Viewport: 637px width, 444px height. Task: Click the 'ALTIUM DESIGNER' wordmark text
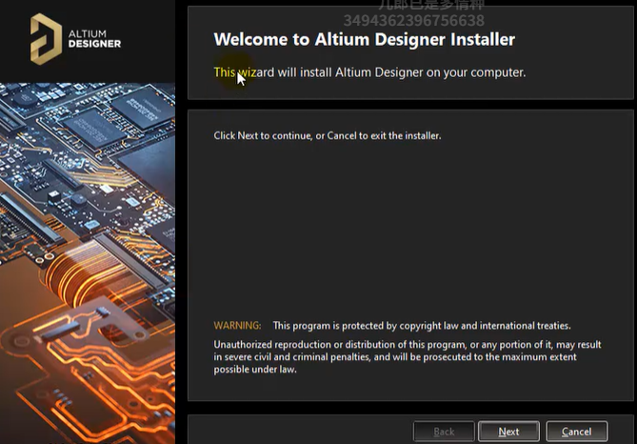tap(94, 39)
